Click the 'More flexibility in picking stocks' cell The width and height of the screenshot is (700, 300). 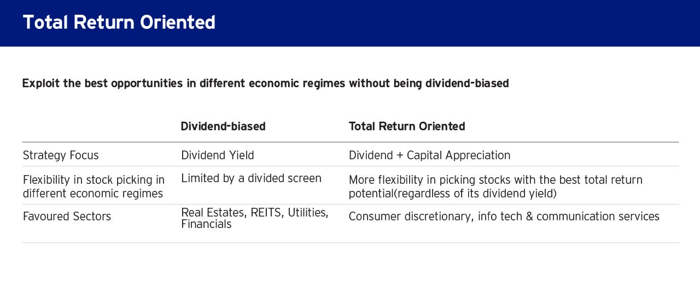(x=495, y=187)
